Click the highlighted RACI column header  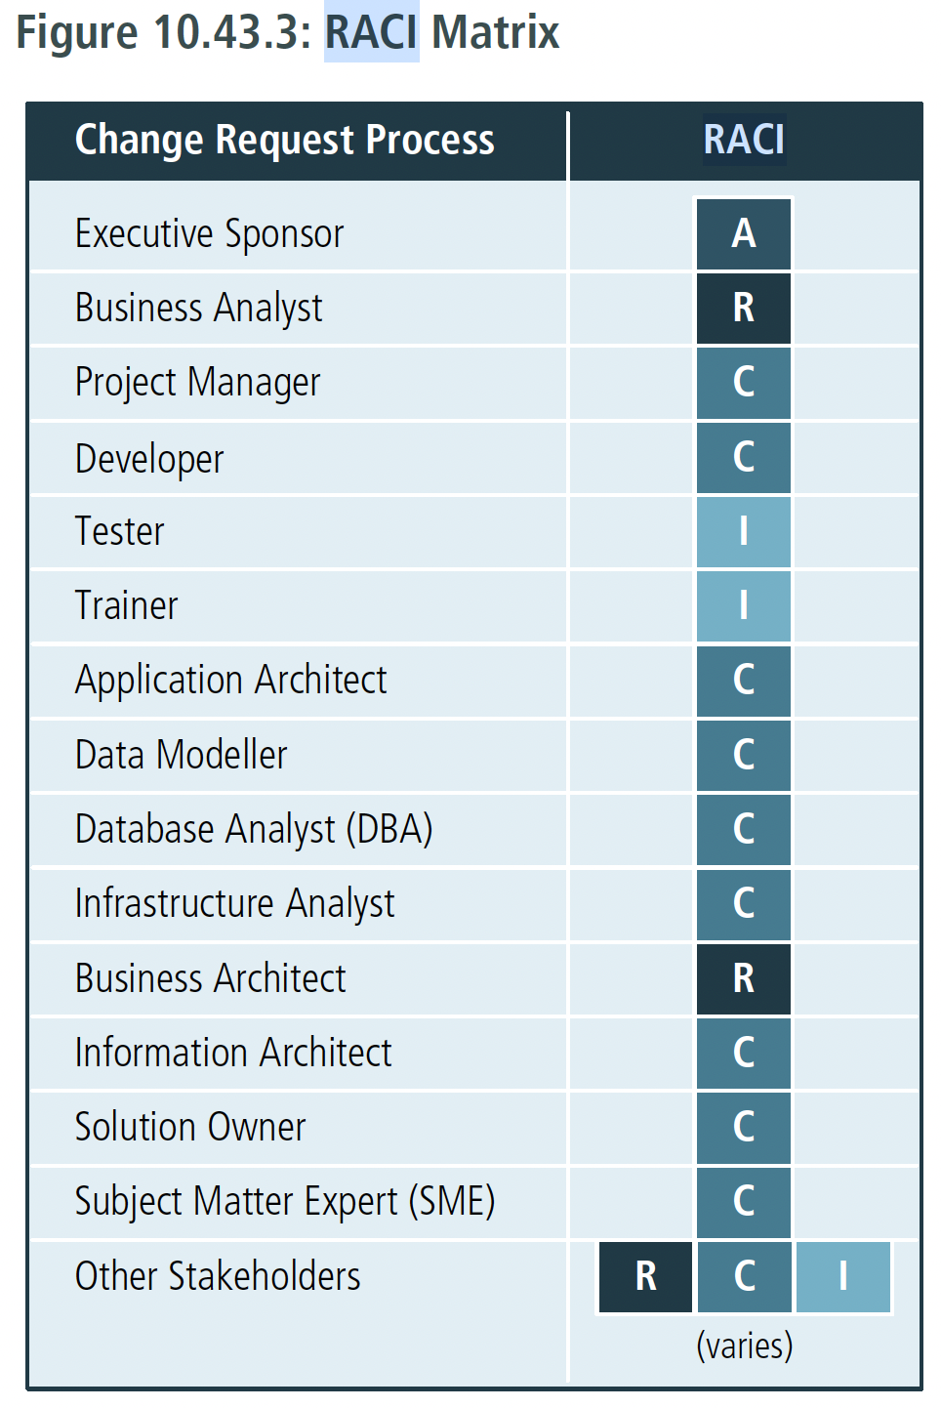click(744, 140)
